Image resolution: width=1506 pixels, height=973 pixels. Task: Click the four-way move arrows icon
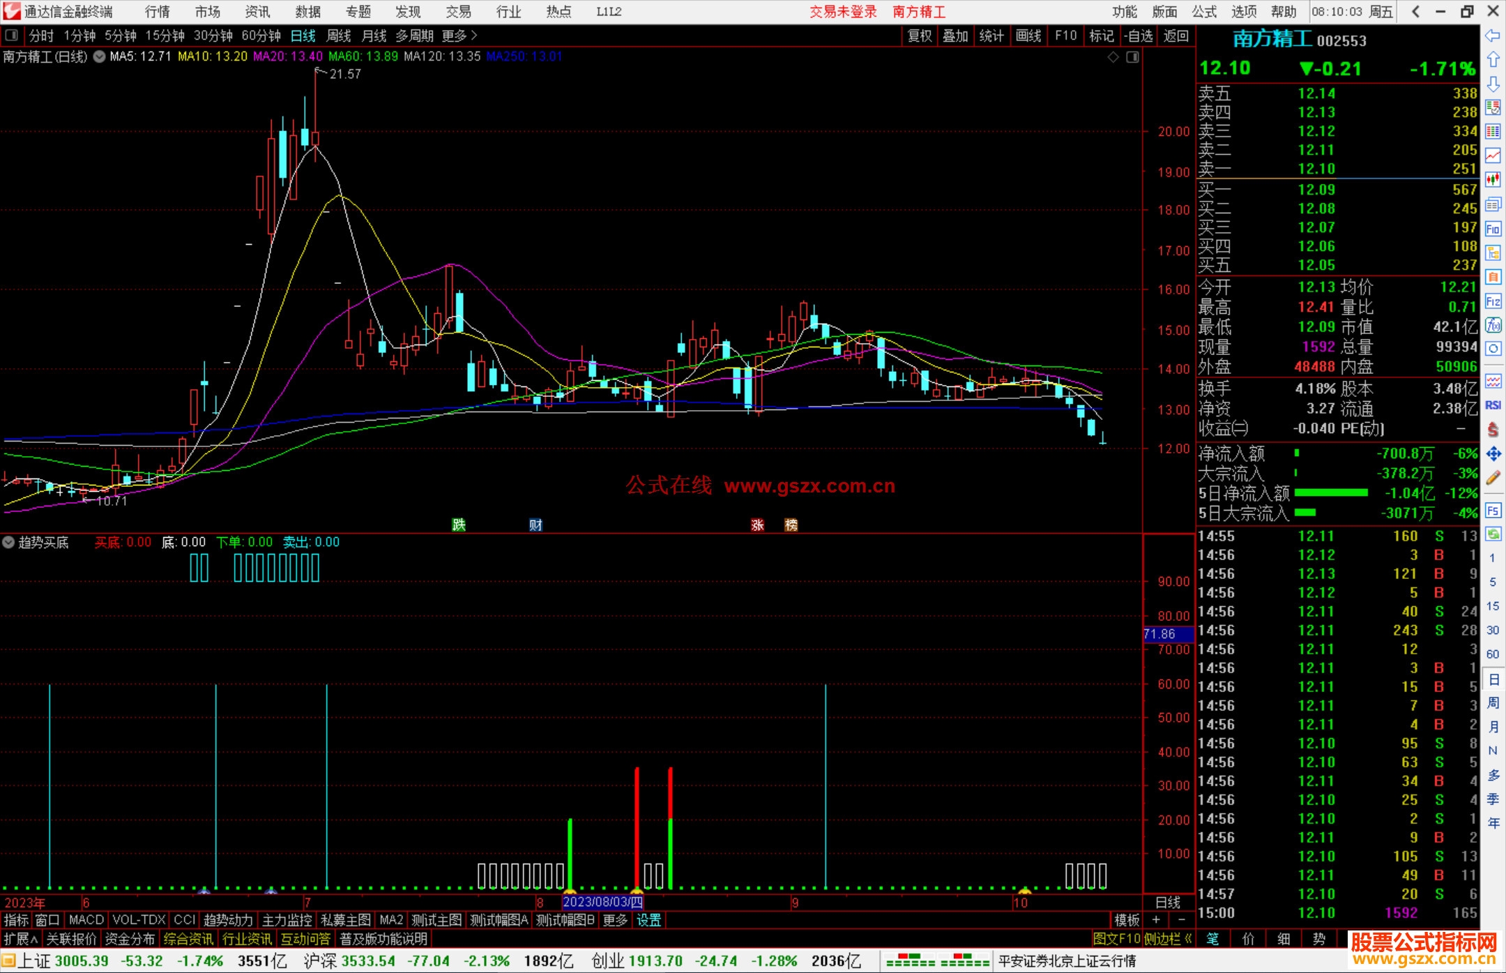1493,454
